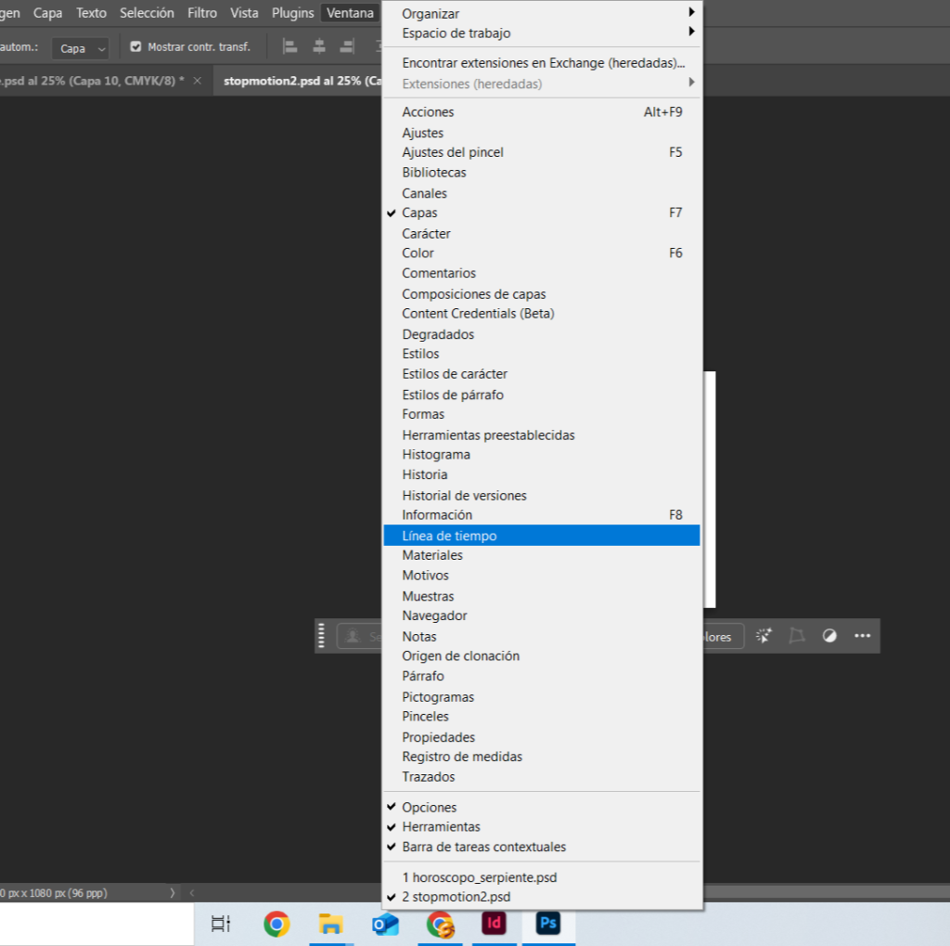
Task: Toggle the Mostrar contr. transf. checkbox
Action: (x=136, y=47)
